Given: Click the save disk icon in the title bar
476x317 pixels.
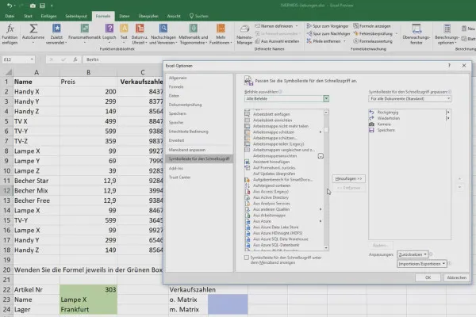Looking at the screenshot, I should point(42,6).
